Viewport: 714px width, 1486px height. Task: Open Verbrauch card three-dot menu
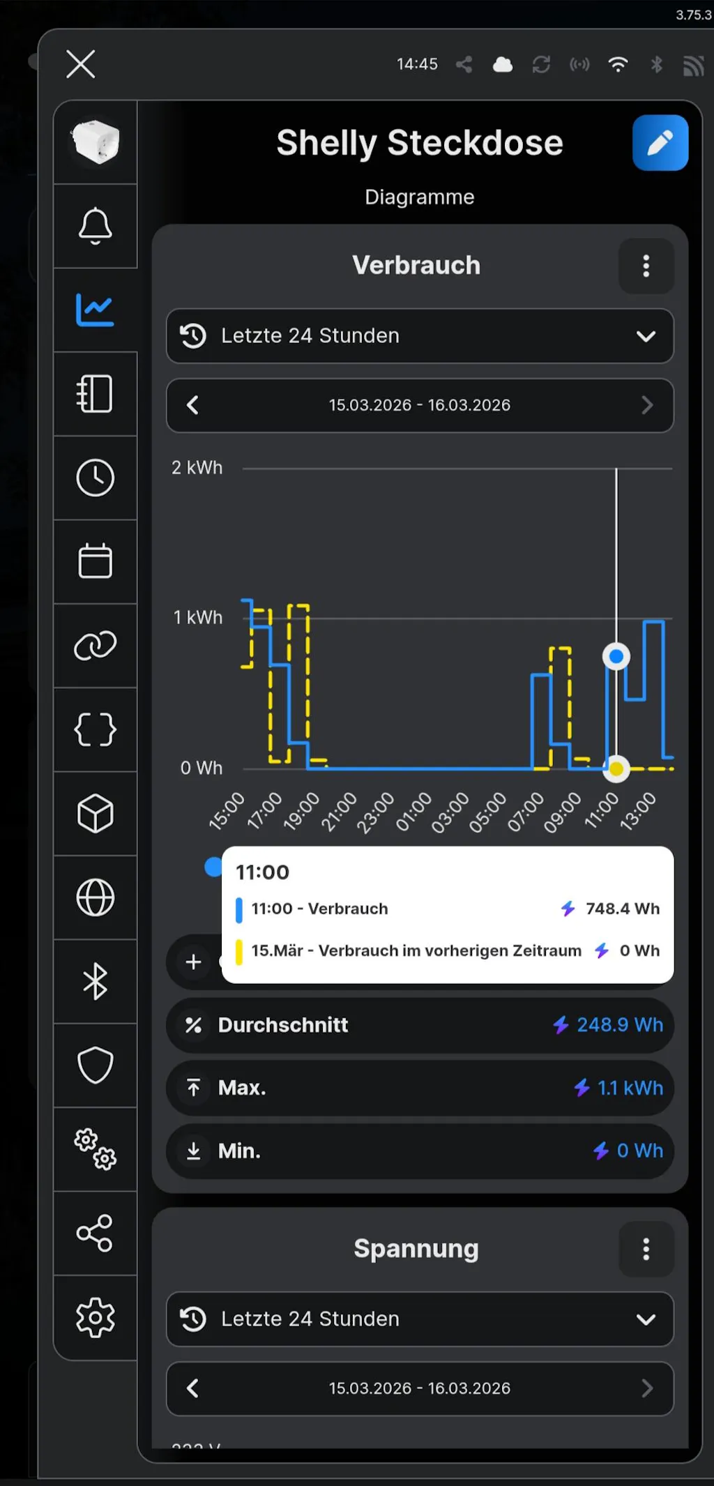[646, 266]
